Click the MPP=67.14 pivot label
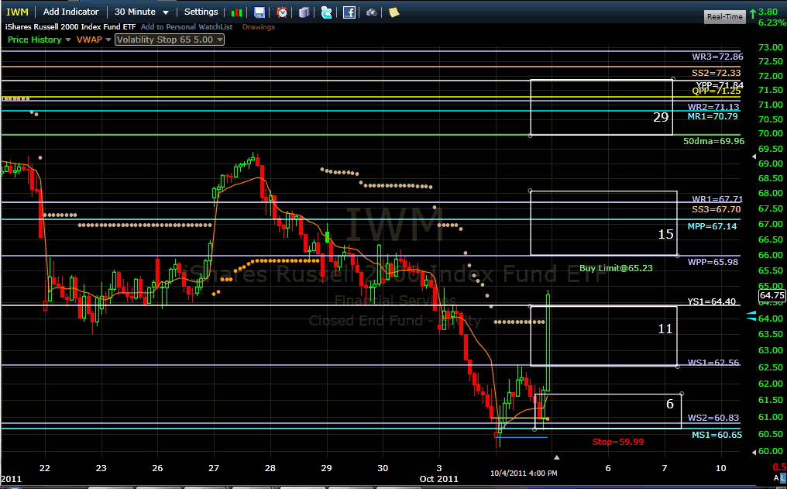The width and height of the screenshot is (787, 489). (712, 226)
